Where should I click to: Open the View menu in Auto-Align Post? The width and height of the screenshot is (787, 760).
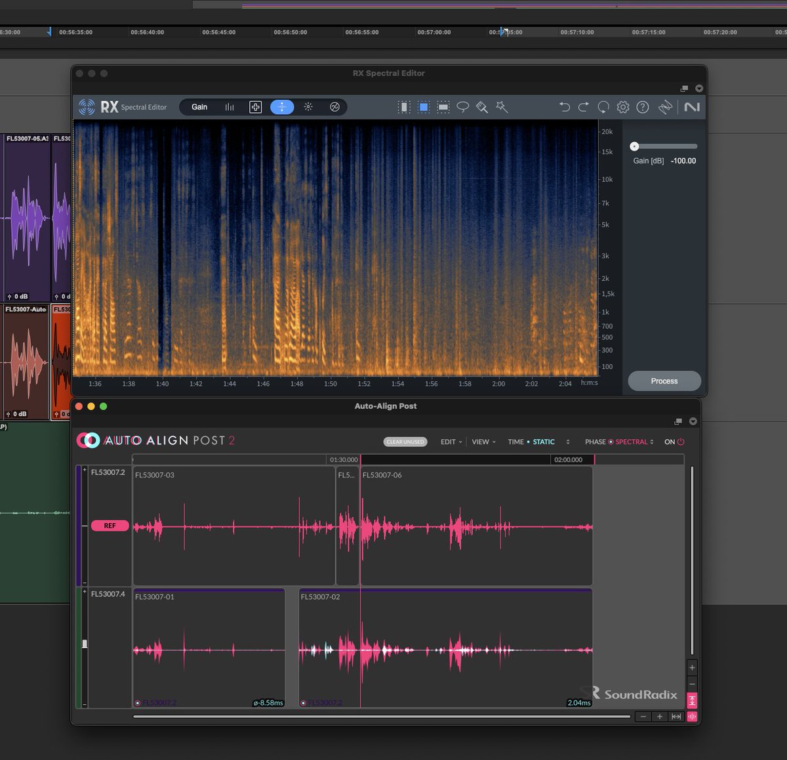pyautogui.click(x=484, y=442)
